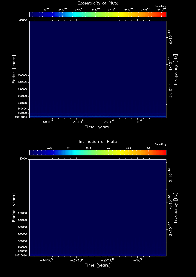Click the -3×10⁹ time tick under the eccentricity plot
Viewport: 196px width, 277px height.
(77, 122)
